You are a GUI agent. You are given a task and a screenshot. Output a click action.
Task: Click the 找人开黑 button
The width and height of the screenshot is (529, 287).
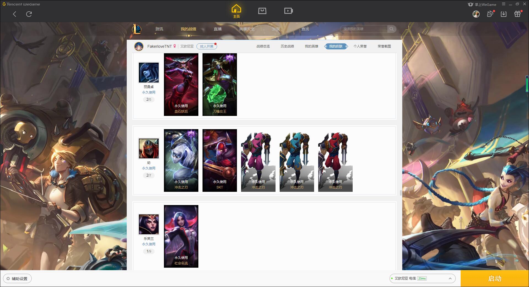tap(207, 46)
